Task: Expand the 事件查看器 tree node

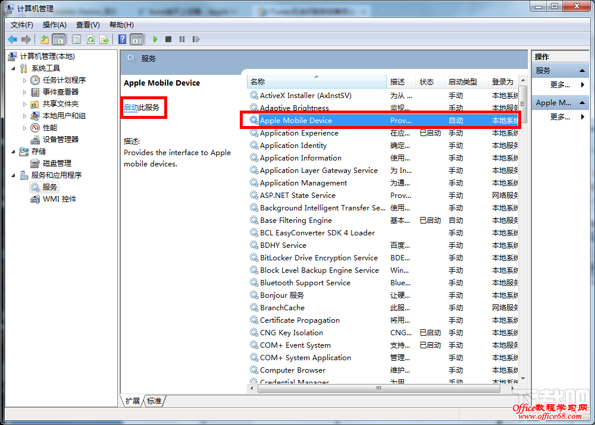Action: point(24,92)
